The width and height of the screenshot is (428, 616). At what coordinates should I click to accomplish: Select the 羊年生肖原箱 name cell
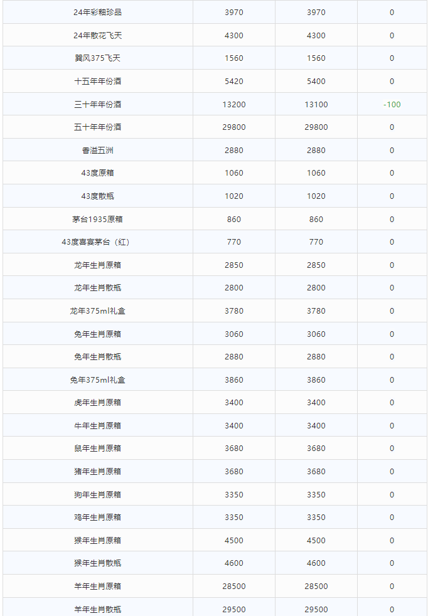coord(97,587)
